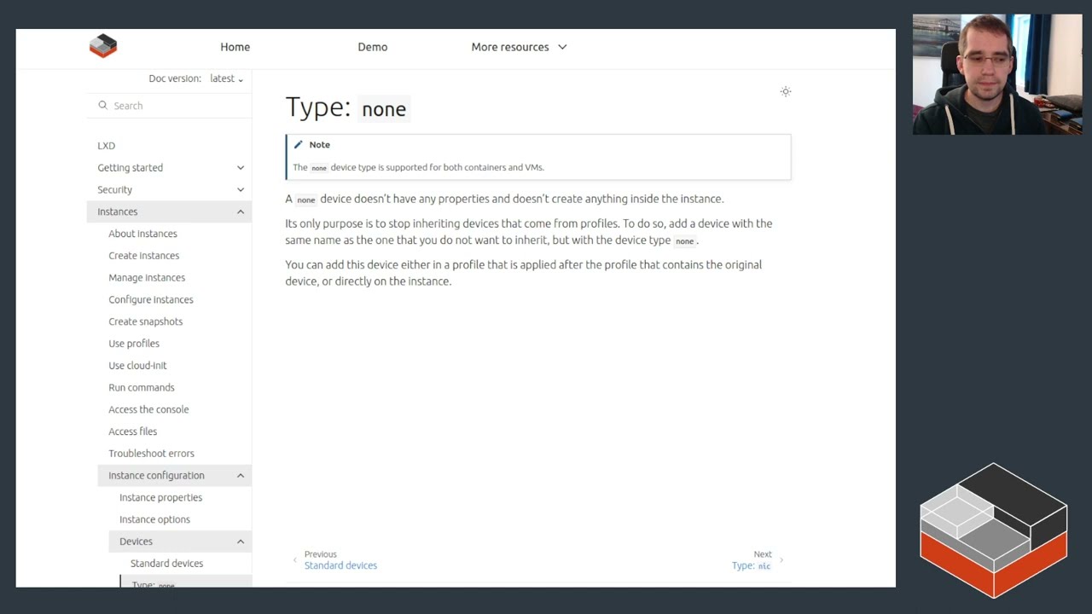
Task: Collapse the Instance configuration chevron
Action: coord(240,476)
